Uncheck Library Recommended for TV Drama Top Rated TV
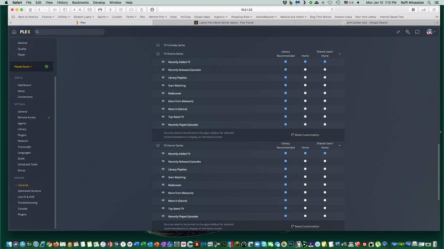The height and width of the screenshot is (249, 444). point(285,117)
